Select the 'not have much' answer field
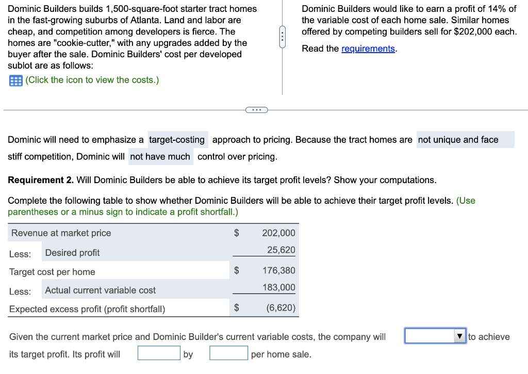528x374 pixels. coord(161,156)
